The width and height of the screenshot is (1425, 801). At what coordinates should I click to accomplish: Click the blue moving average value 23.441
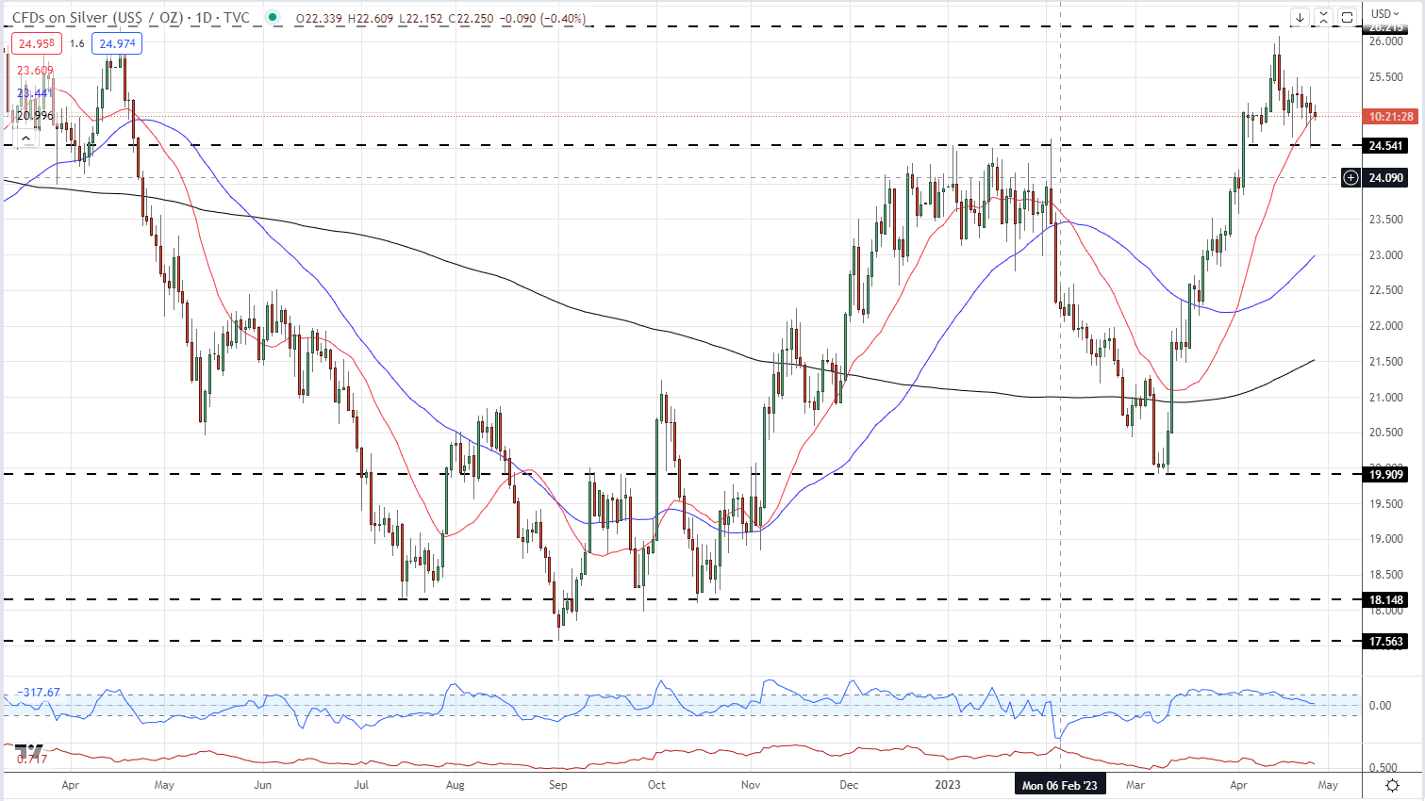coord(36,93)
